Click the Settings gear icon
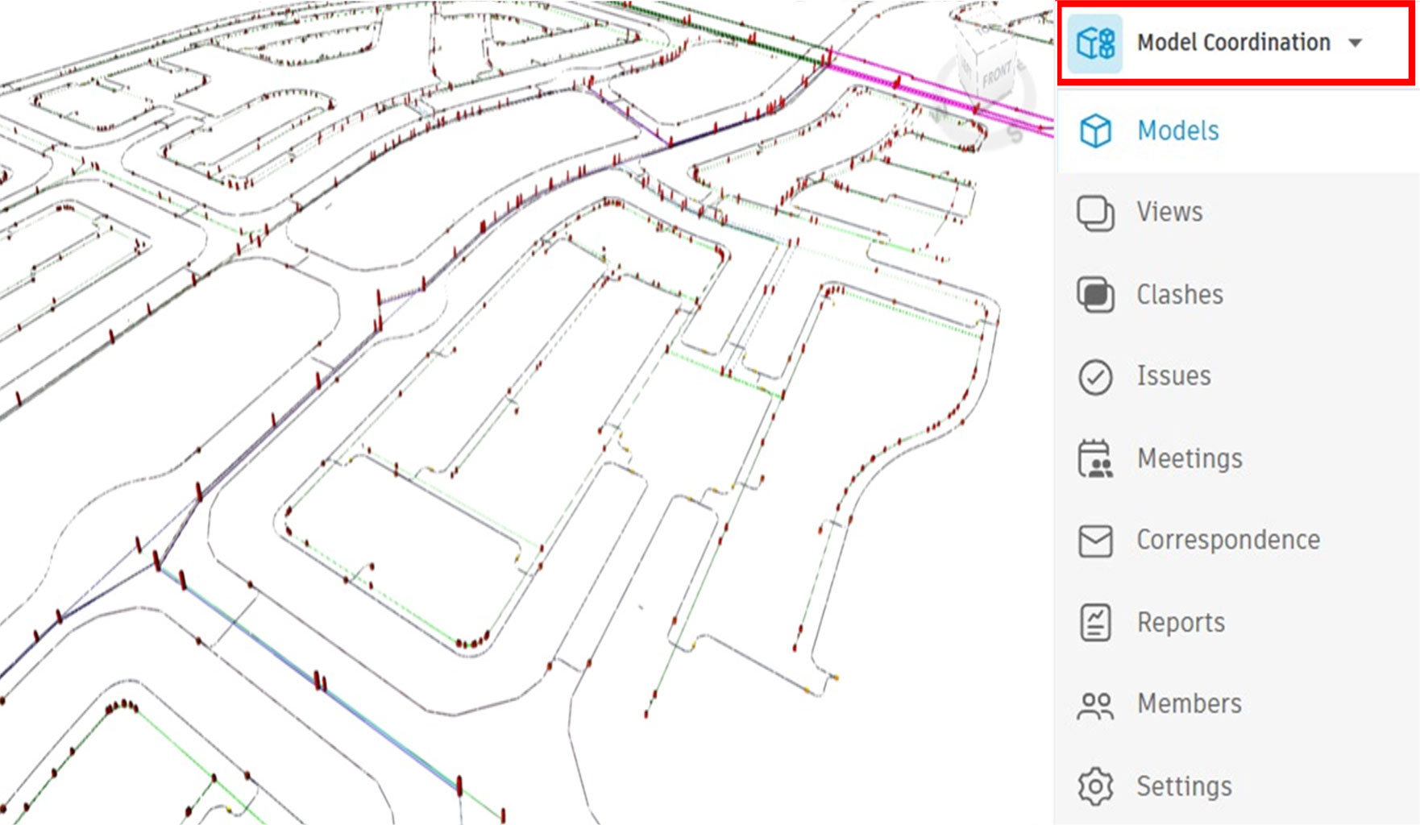The height and width of the screenshot is (825, 1420). coord(1095,786)
